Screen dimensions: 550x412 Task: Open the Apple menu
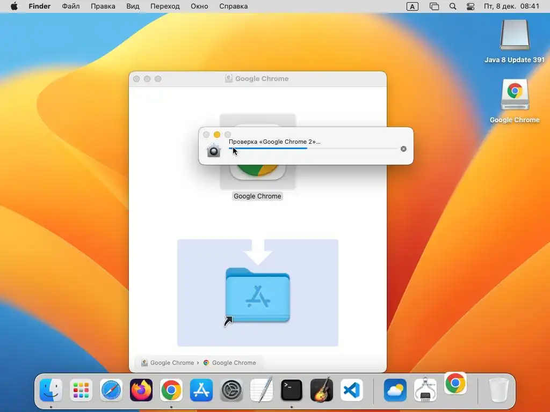click(x=14, y=6)
